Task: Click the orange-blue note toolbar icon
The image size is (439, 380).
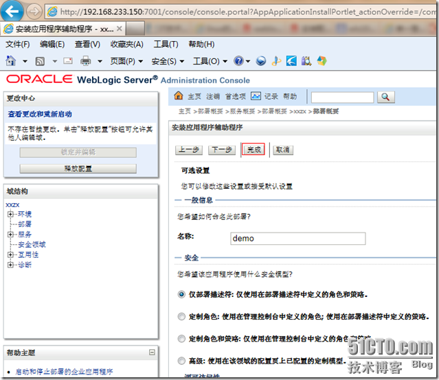Action: [276, 60]
